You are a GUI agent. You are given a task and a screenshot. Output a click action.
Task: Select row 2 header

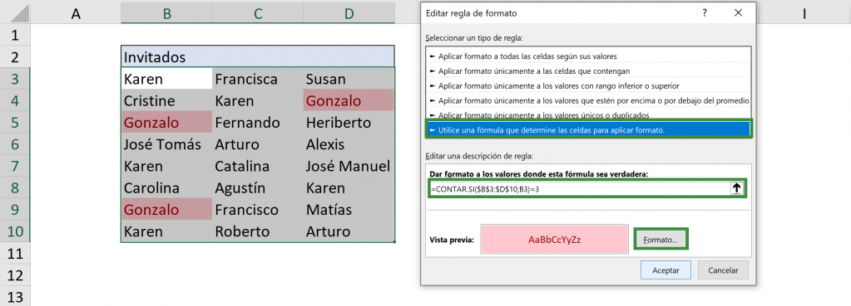(x=15, y=57)
